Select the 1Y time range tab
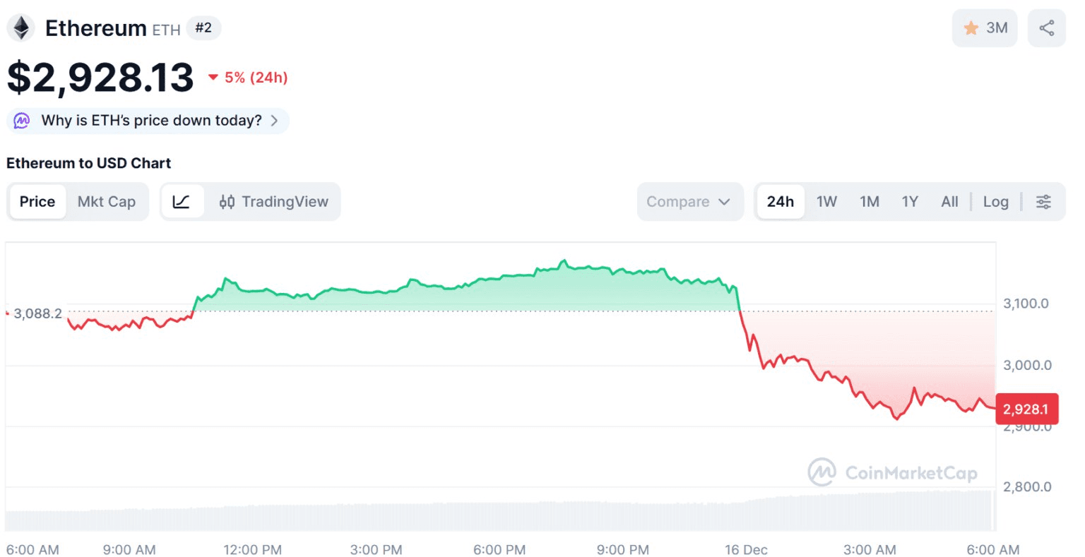This screenshot has width=1085, height=557. [x=910, y=202]
